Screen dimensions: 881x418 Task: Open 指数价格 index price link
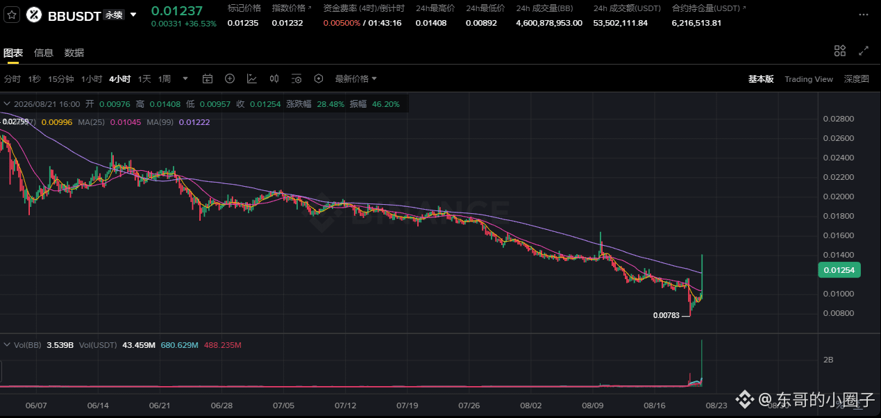(x=292, y=8)
